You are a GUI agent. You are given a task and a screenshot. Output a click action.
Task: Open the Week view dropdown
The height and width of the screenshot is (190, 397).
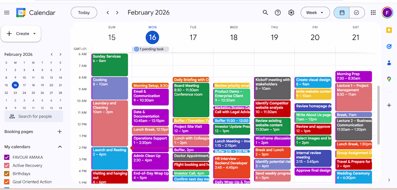[315, 13]
